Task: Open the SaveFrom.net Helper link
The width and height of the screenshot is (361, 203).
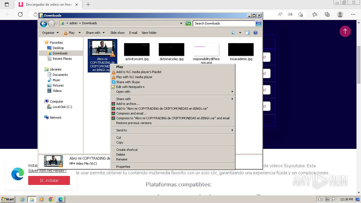Action: click(47, 171)
